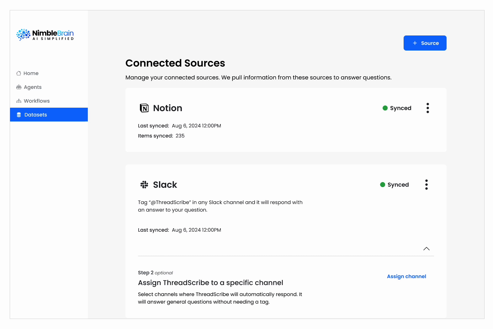Click the Slack logo icon
The width and height of the screenshot is (493, 329).
tap(144, 185)
